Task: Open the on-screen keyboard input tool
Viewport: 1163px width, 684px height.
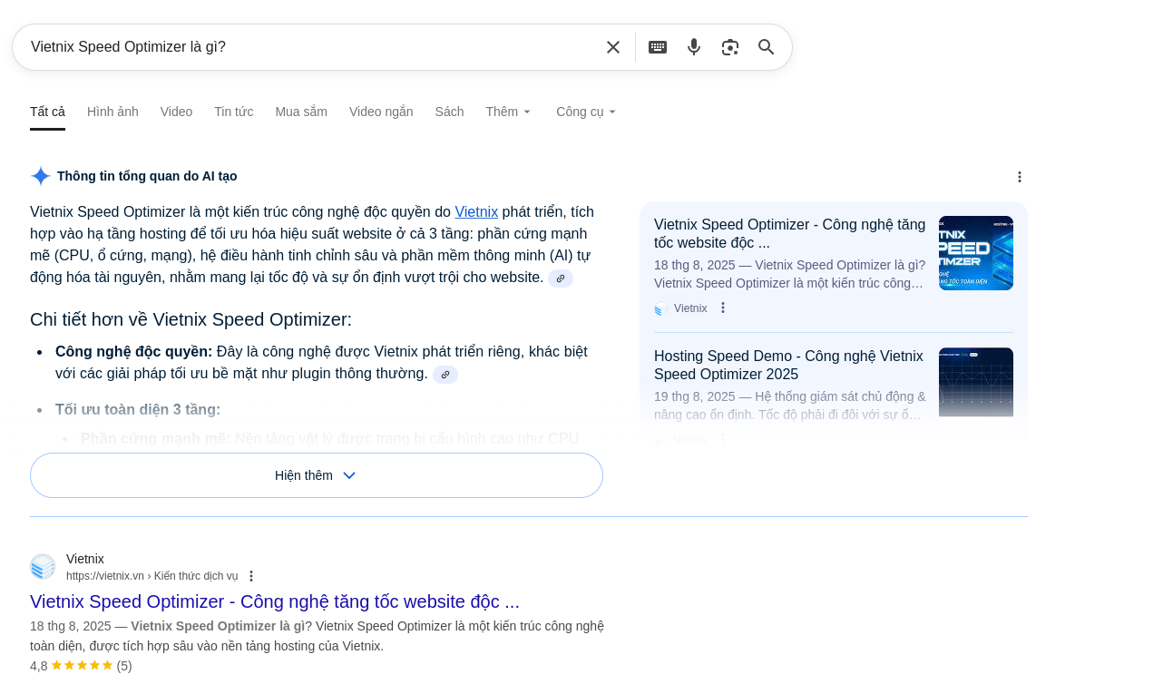Action: [658, 47]
